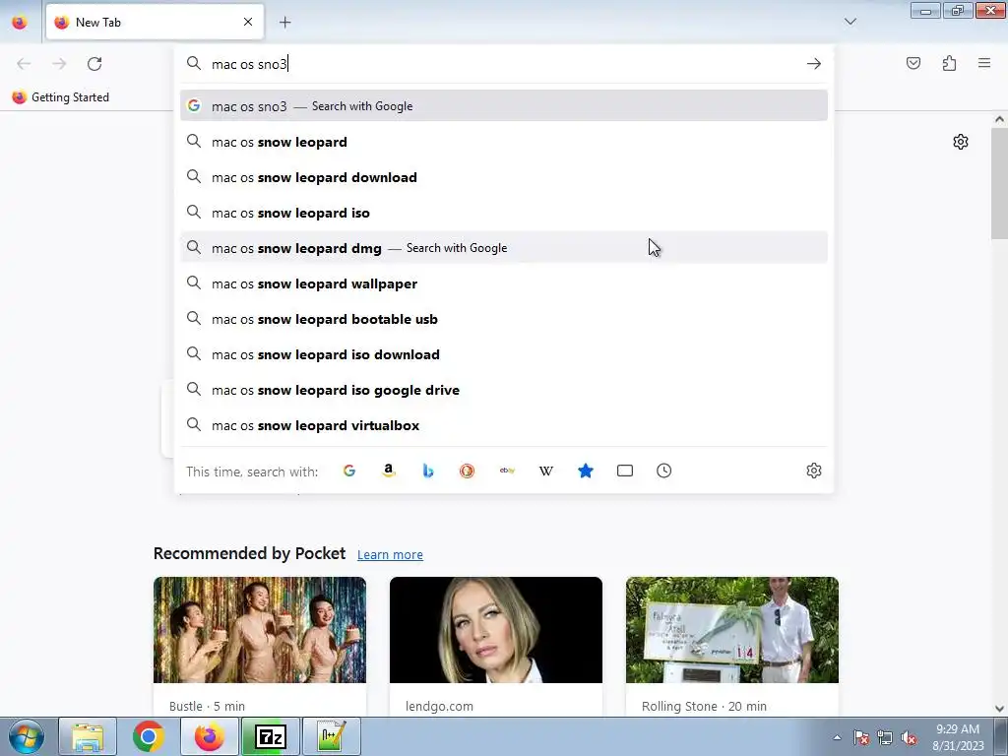Open network status tray icon
This screenshot has width=1008, height=756.
[x=885, y=738]
